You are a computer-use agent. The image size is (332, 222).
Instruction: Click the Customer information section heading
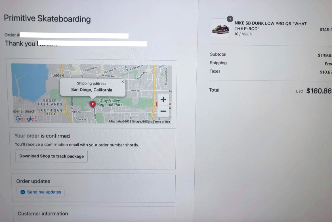pos(43,213)
